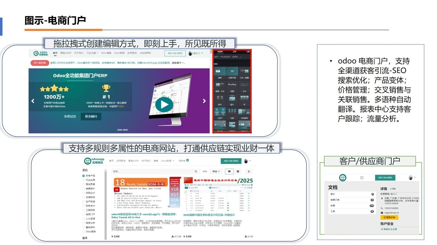Expand 行业方案 dropdown in top navigation
This screenshot has height=245, width=437.
tap(92, 53)
